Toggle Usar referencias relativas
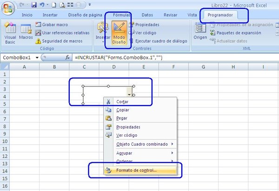Screen dimensions: 279x191 [x=62, y=33]
